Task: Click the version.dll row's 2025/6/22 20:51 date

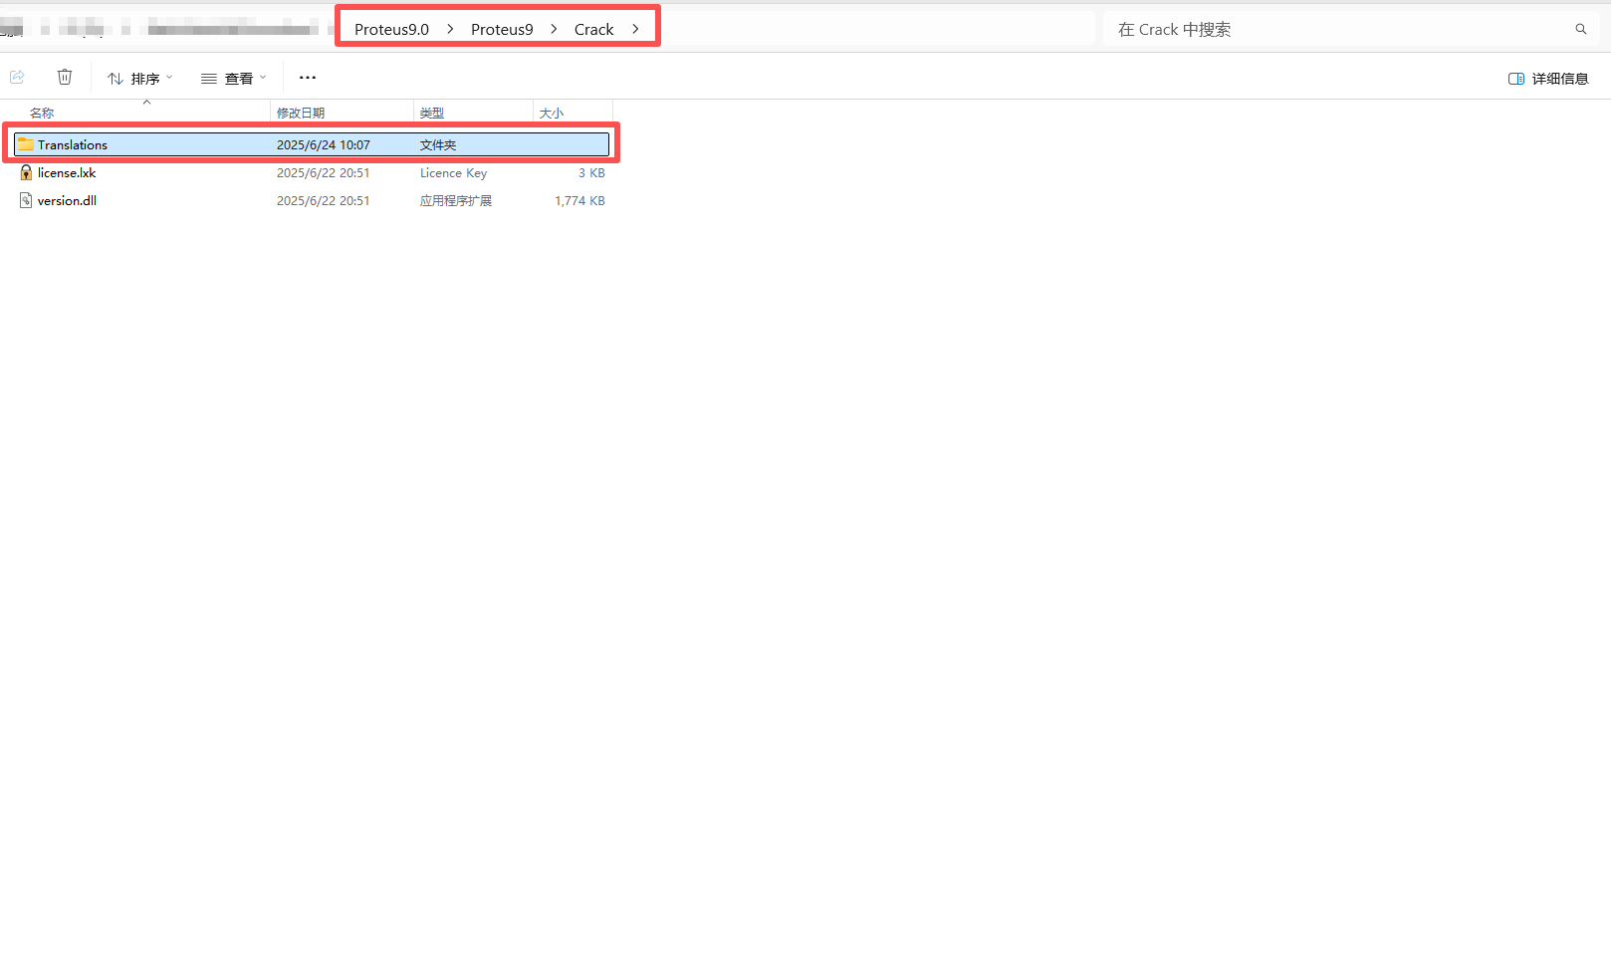Action: [x=324, y=200]
